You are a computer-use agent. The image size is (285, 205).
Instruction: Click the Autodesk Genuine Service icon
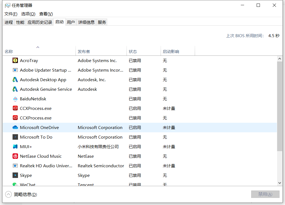15,89
